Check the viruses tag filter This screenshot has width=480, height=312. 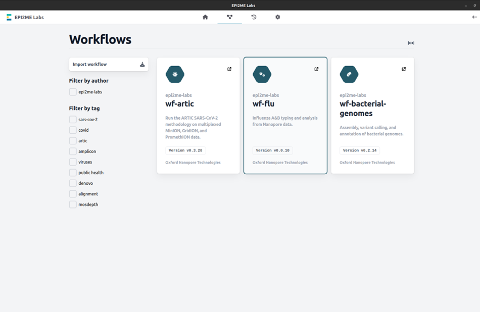[73, 162]
